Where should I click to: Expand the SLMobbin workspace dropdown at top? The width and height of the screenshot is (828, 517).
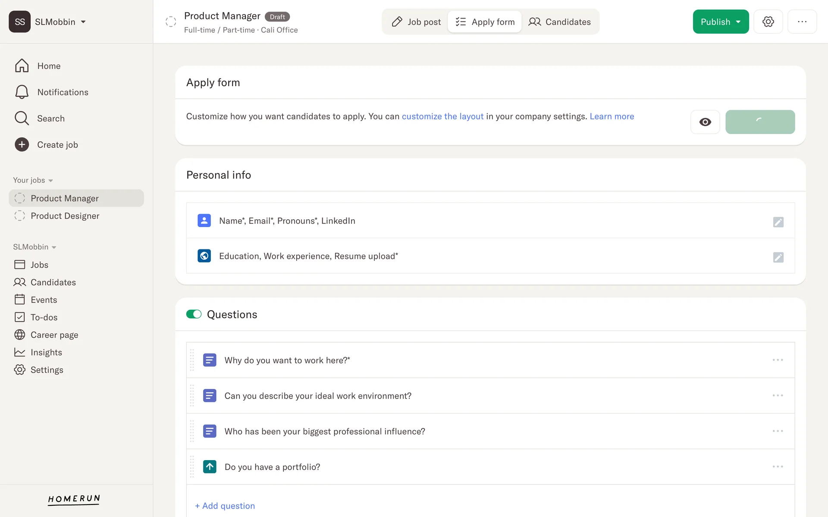click(x=83, y=22)
